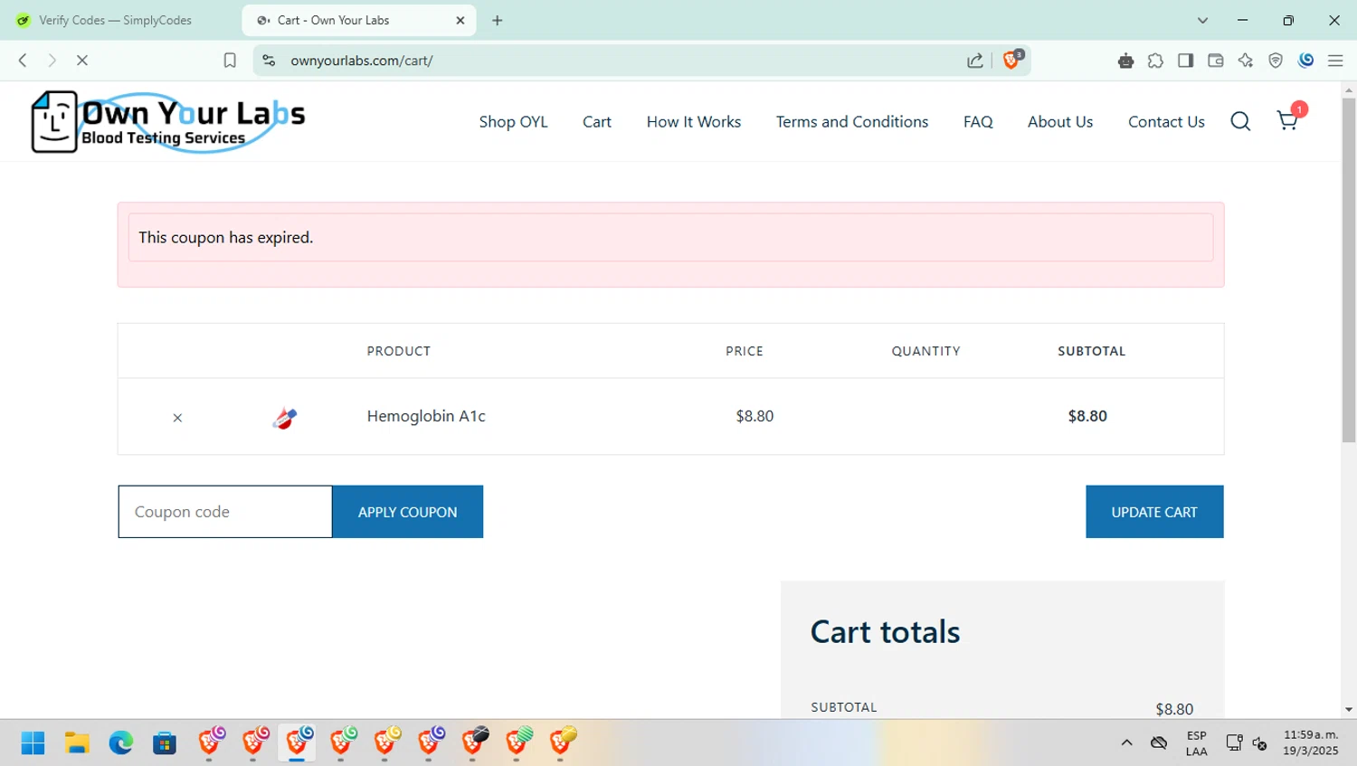This screenshot has height=766, width=1357.
Task: Click the page vertical scrollbar thumb
Action: click(x=1349, y=270)
